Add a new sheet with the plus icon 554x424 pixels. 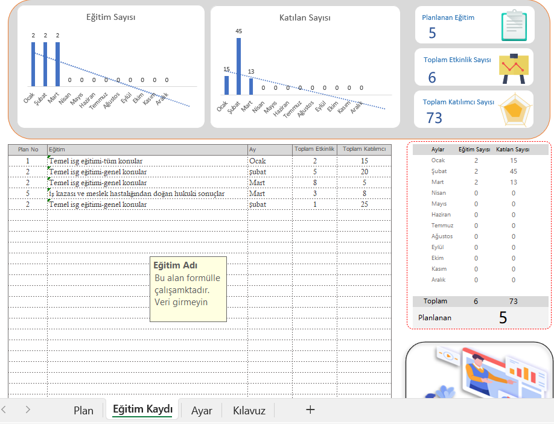pos(310,410)
